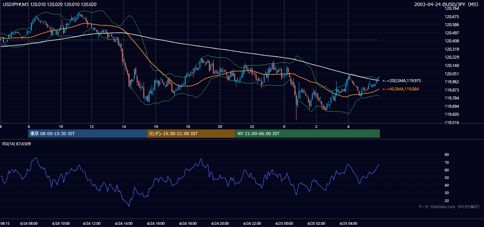Click RSI scale value 30
The width and height of the screenshot is (484, 227).
[447, 193]
